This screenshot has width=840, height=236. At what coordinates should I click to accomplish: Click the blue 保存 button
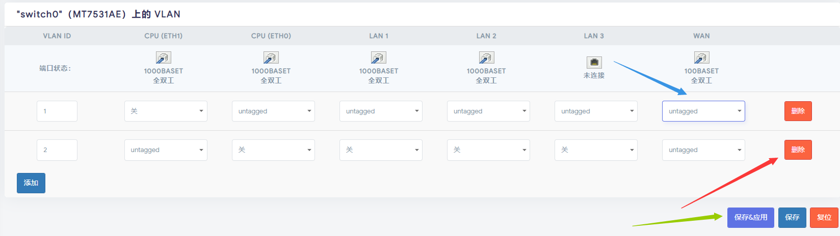click(x=792, y=217)
